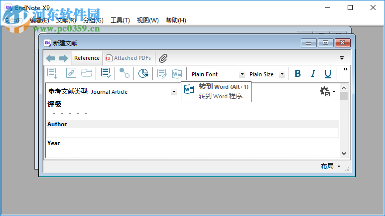Switch to the Reference tab
Screen dimensions: 385x216
tap(87, 58)
